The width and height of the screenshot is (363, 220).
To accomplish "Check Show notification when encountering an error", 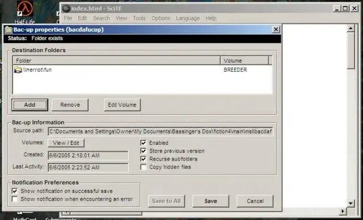I will pyautogui.click(x=15, y=199).
